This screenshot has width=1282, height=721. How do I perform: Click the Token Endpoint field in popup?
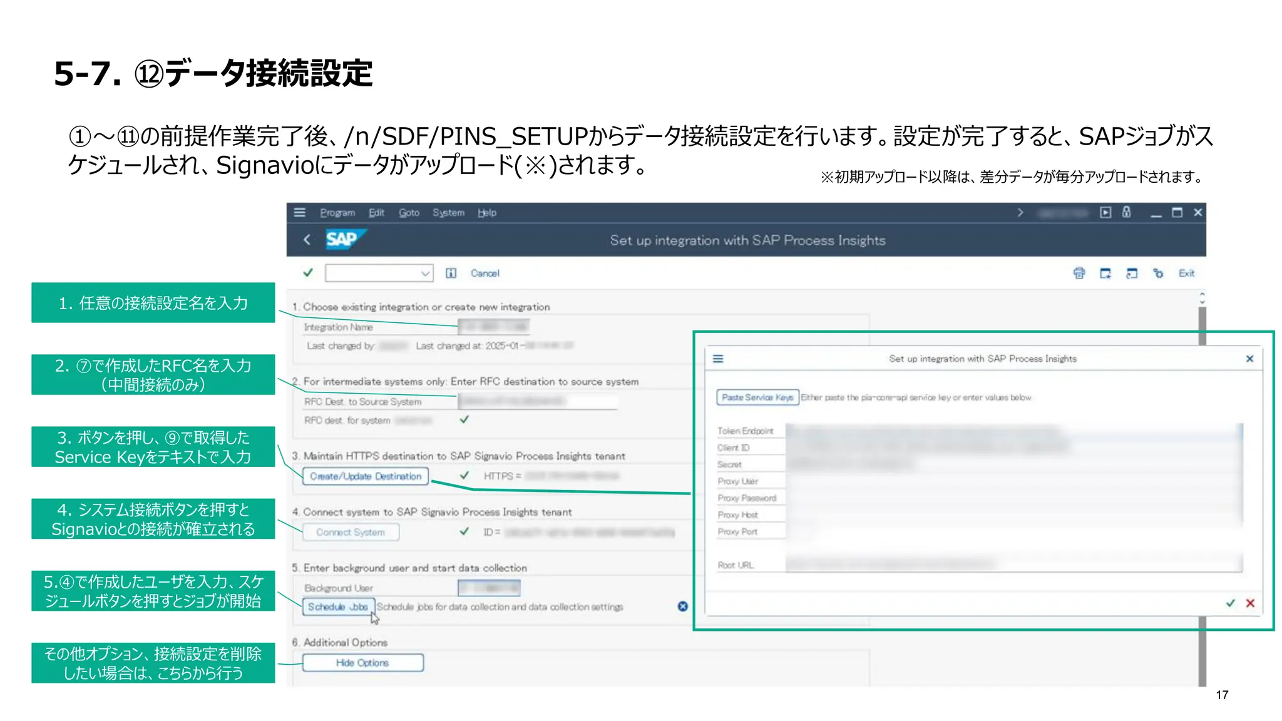point(1014,431)
